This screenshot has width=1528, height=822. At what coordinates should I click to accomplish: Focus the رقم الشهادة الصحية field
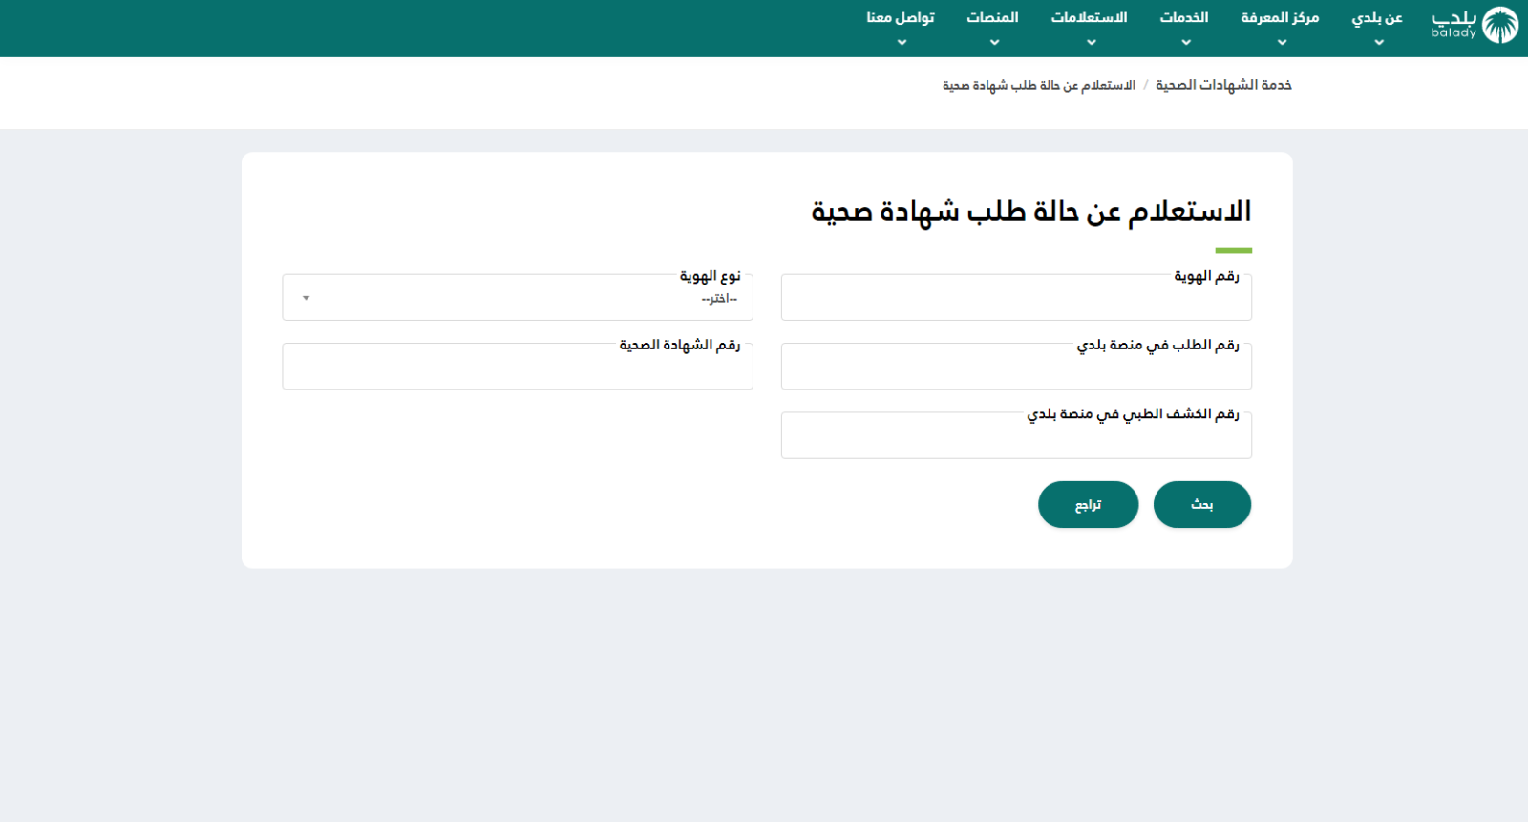point(518,367)
